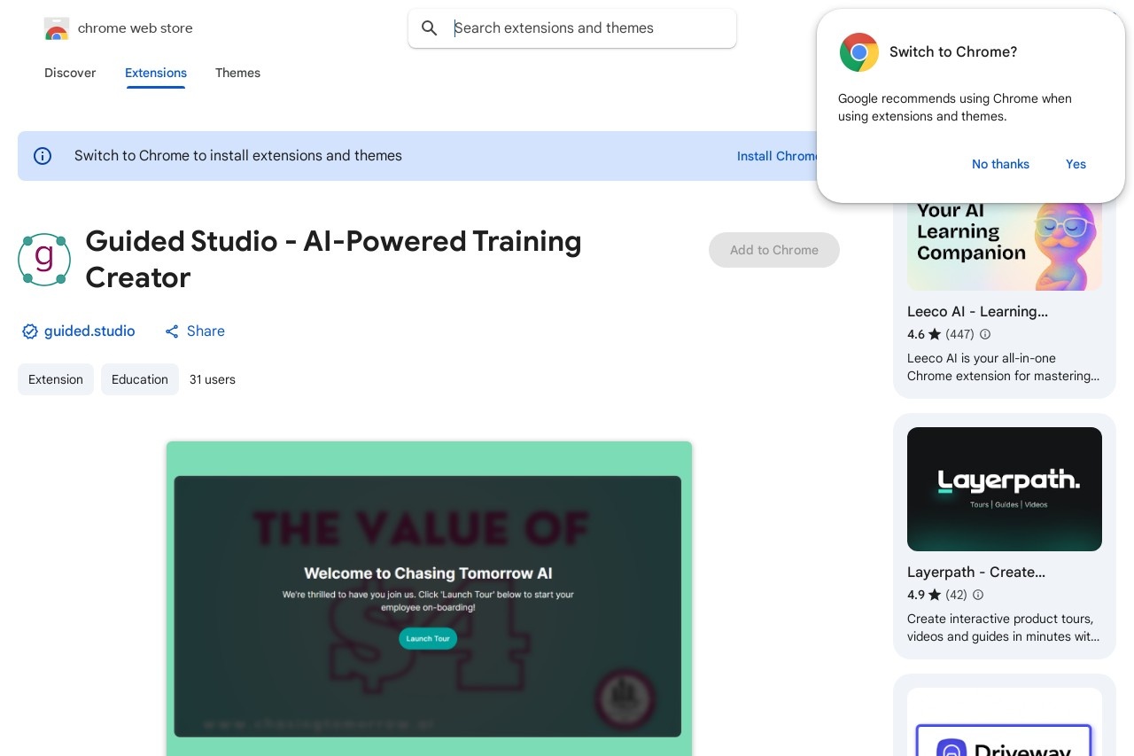
Task: Click the Guided Studio extension title heading
Action: tap(333, 259)
